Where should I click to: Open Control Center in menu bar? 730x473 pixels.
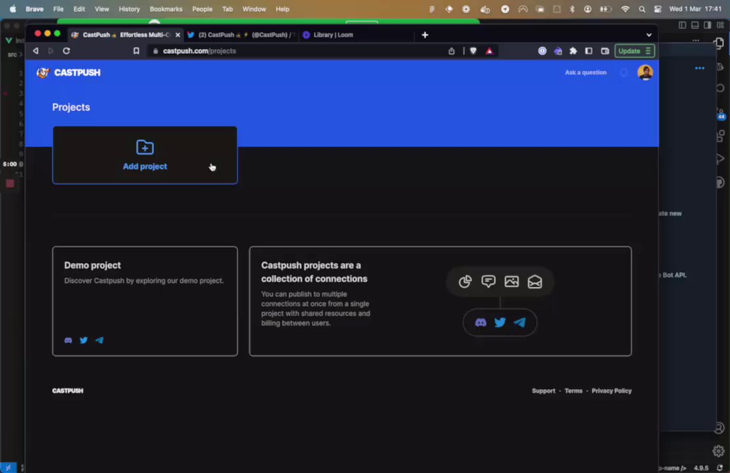[658, 9]
